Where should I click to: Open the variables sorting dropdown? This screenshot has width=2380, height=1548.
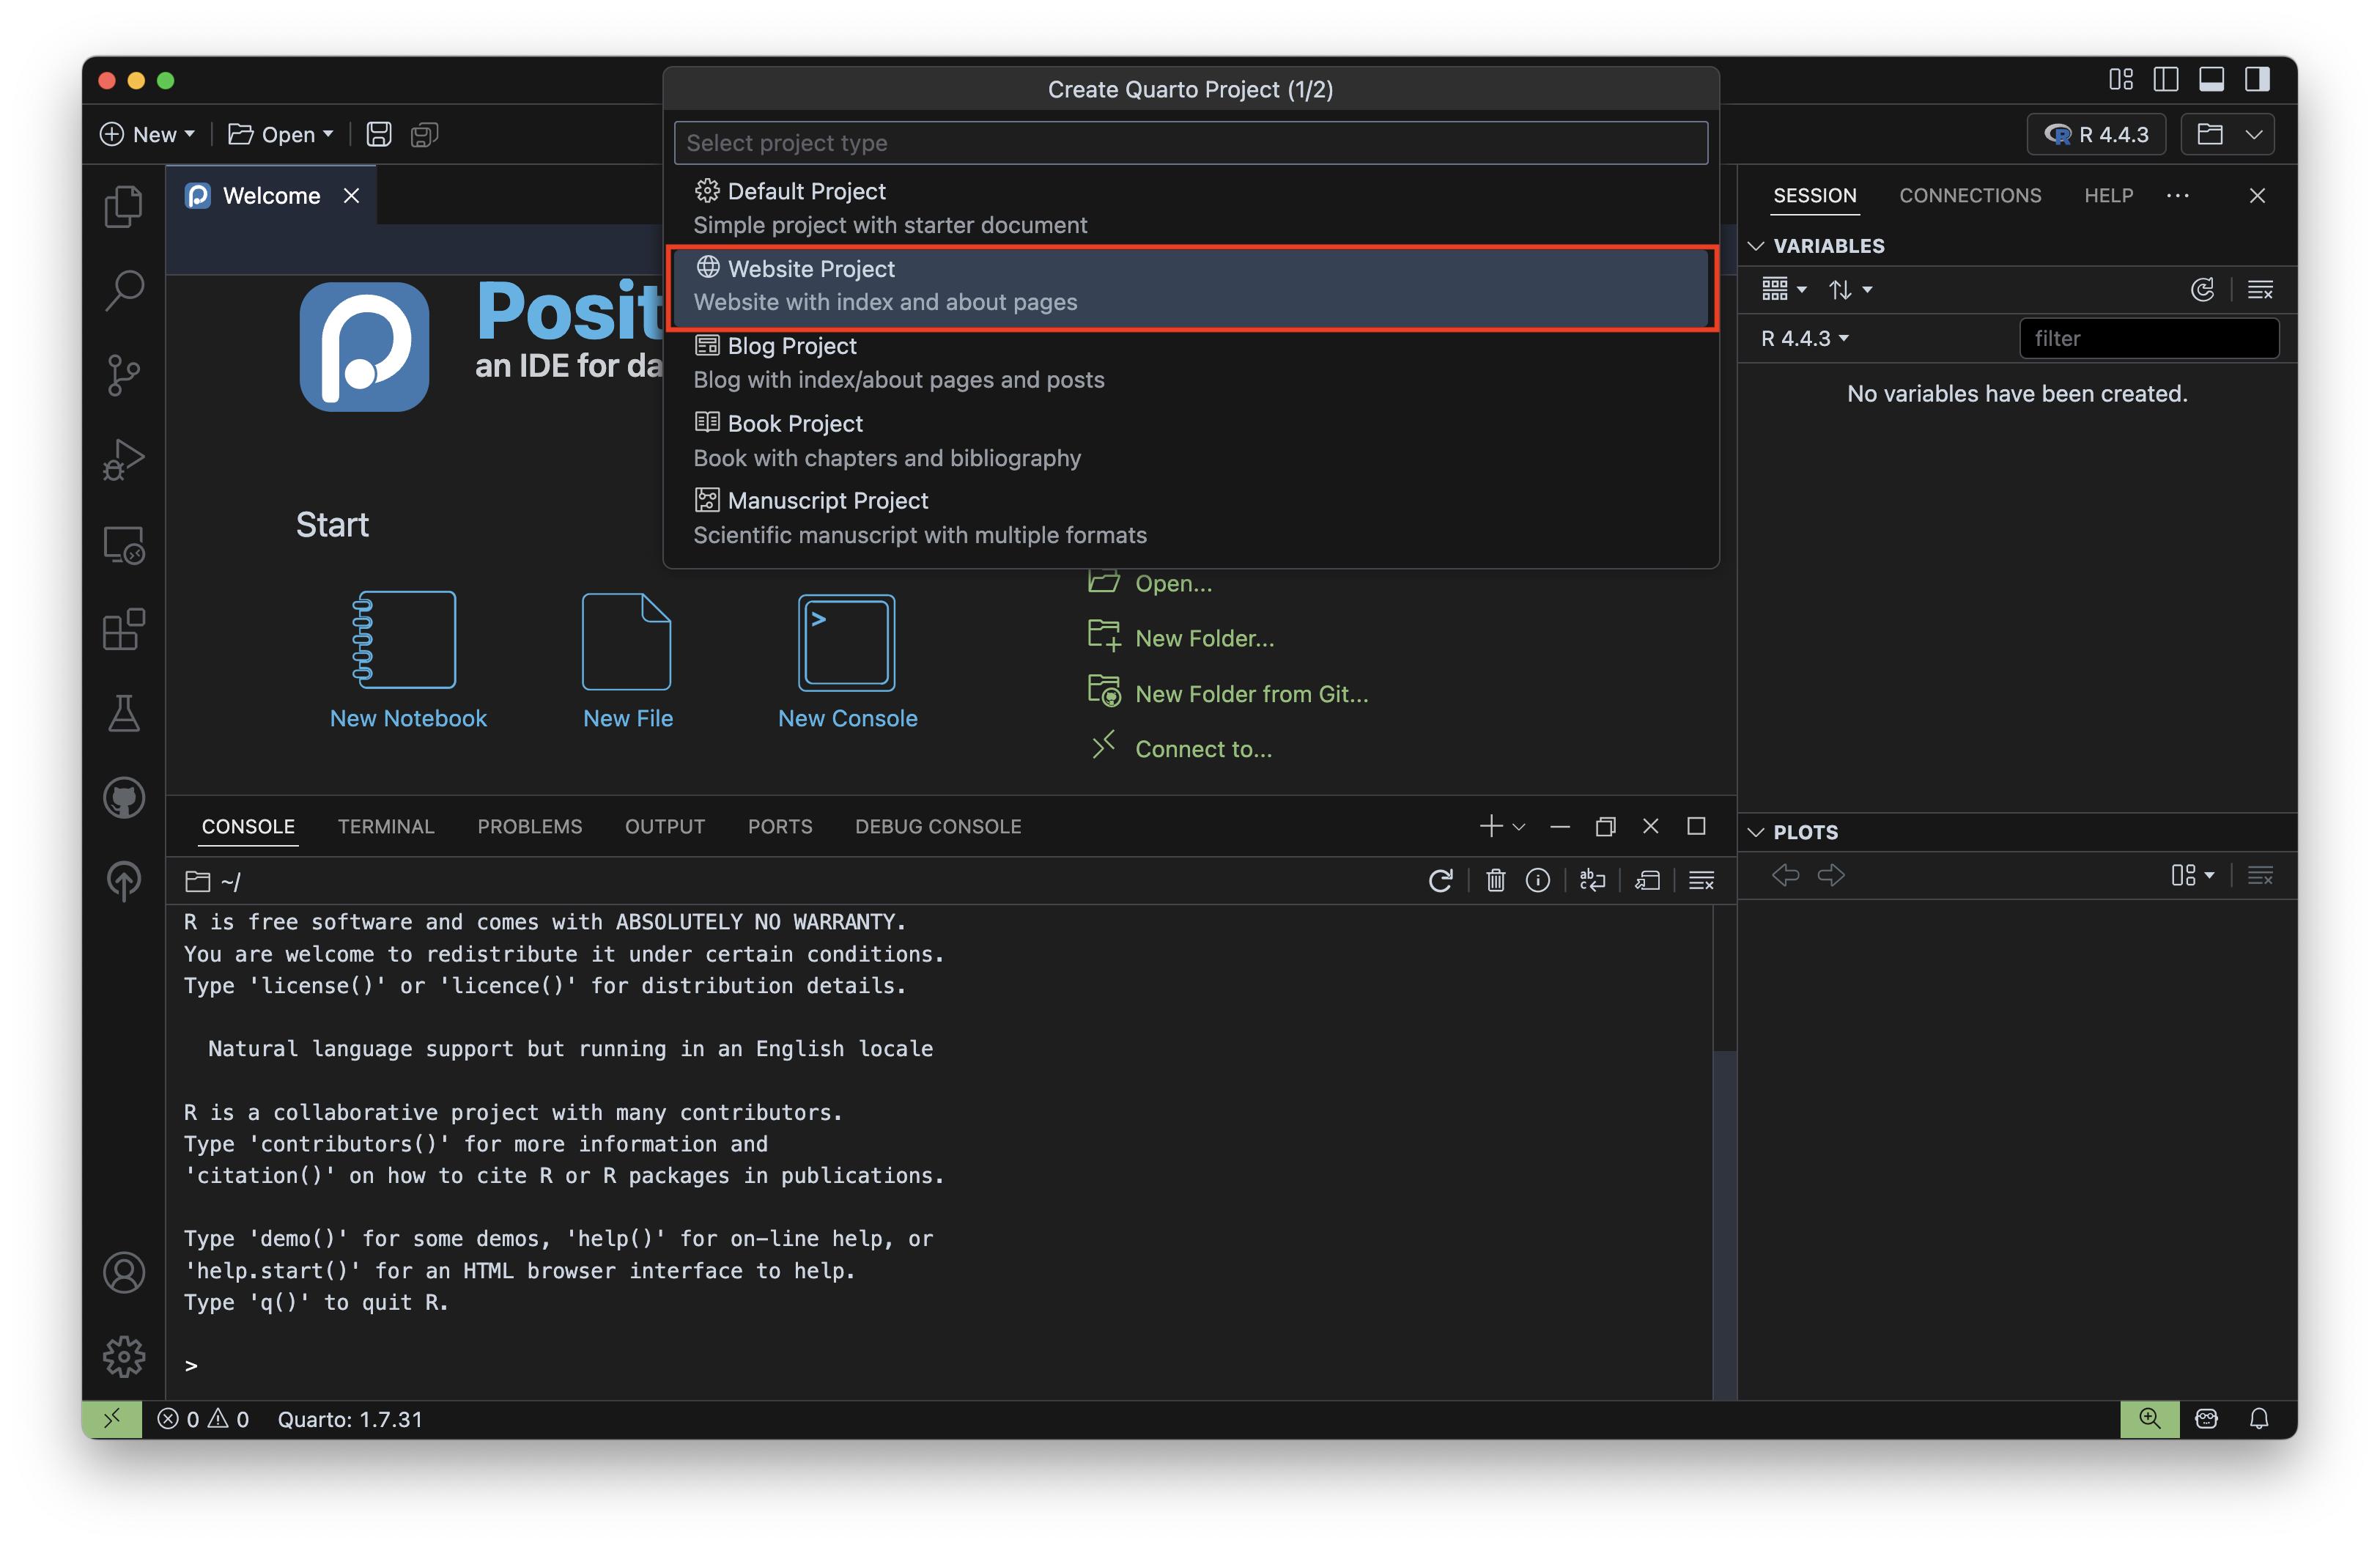[1850, 289]
